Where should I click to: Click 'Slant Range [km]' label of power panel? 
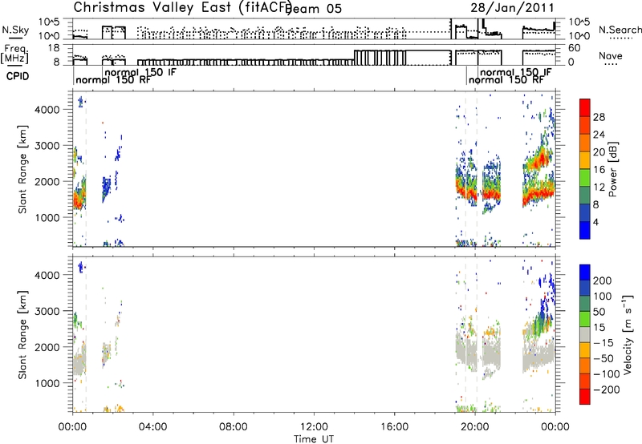point(22,169)
